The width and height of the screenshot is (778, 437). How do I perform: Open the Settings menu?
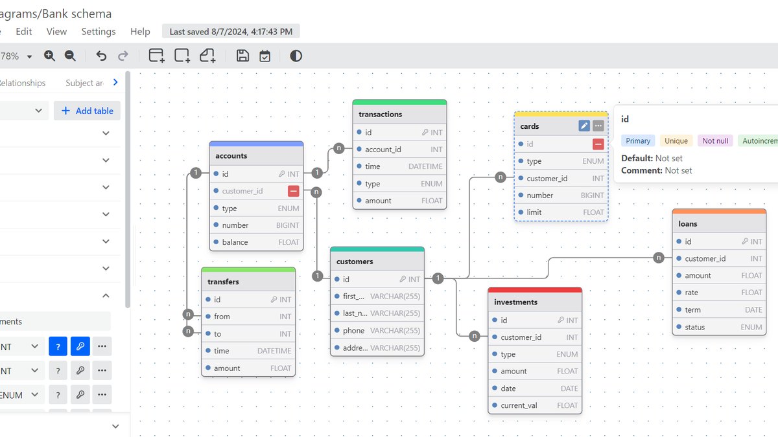[x=99, y=31]
